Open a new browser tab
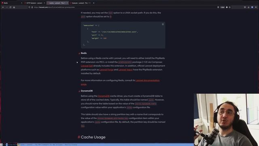Screen dimensions: 259x146 (x=93, y=3)
